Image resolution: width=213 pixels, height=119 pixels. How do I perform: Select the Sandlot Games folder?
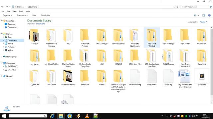click(x=118, y=37)
